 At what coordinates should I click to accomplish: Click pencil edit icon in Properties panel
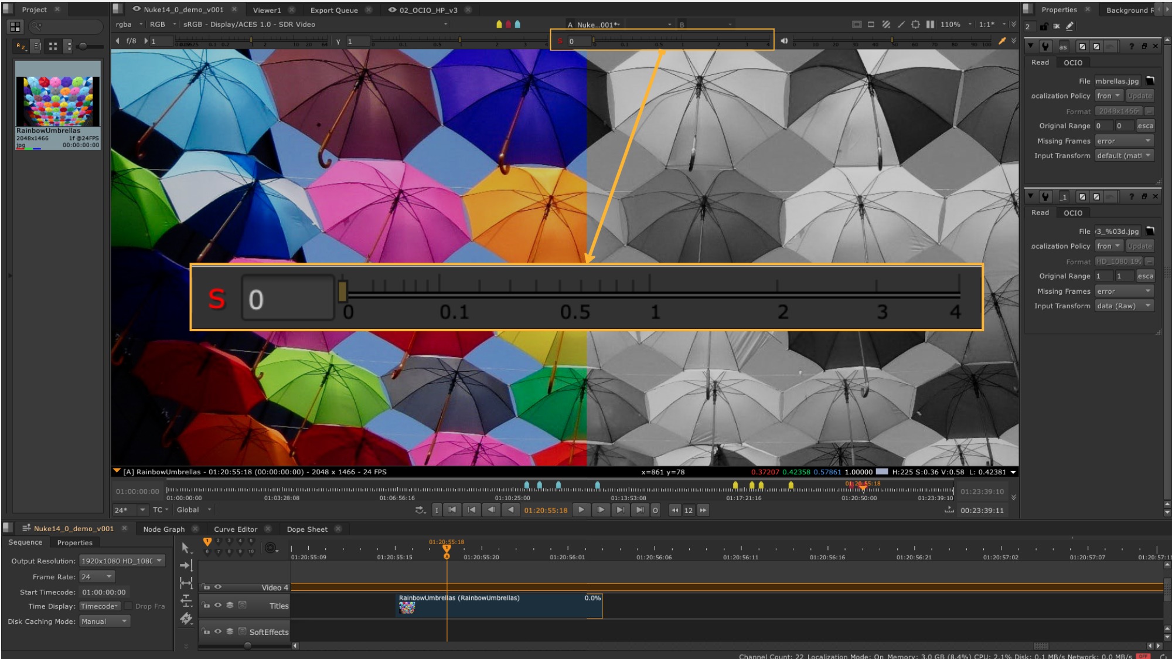tap(1069, 26)
